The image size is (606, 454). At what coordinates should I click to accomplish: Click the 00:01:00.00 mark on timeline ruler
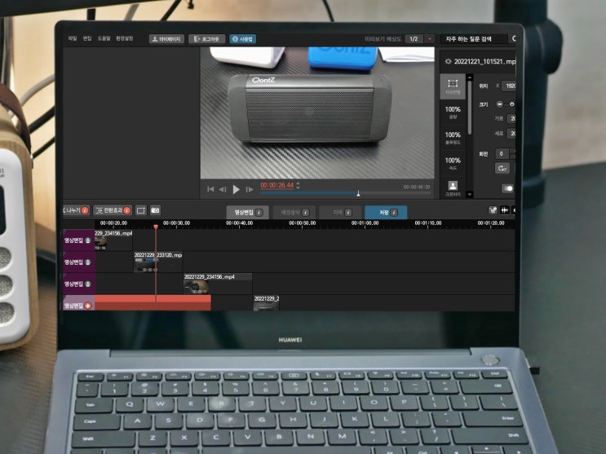(x=365, y=223)
